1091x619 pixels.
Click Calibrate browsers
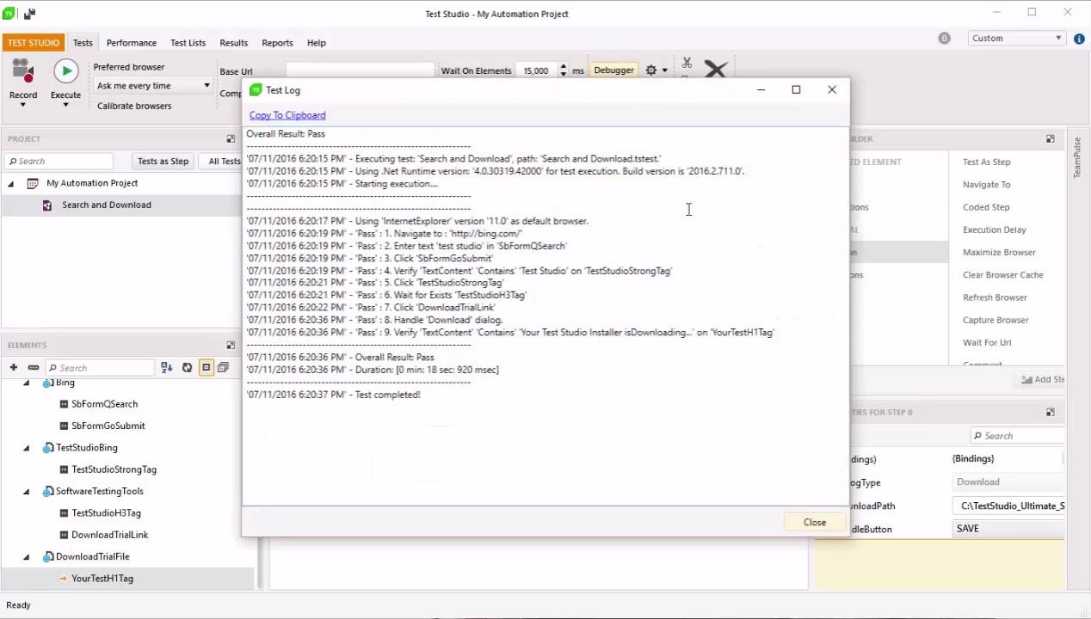[x=134, y=106]
